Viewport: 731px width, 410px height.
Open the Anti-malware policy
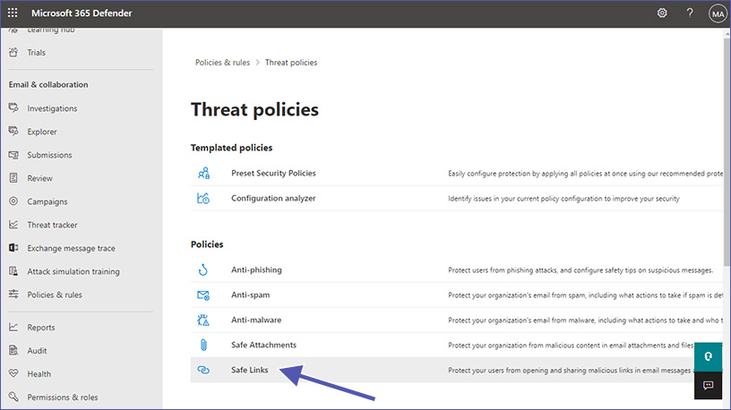(x=256, y=320)
